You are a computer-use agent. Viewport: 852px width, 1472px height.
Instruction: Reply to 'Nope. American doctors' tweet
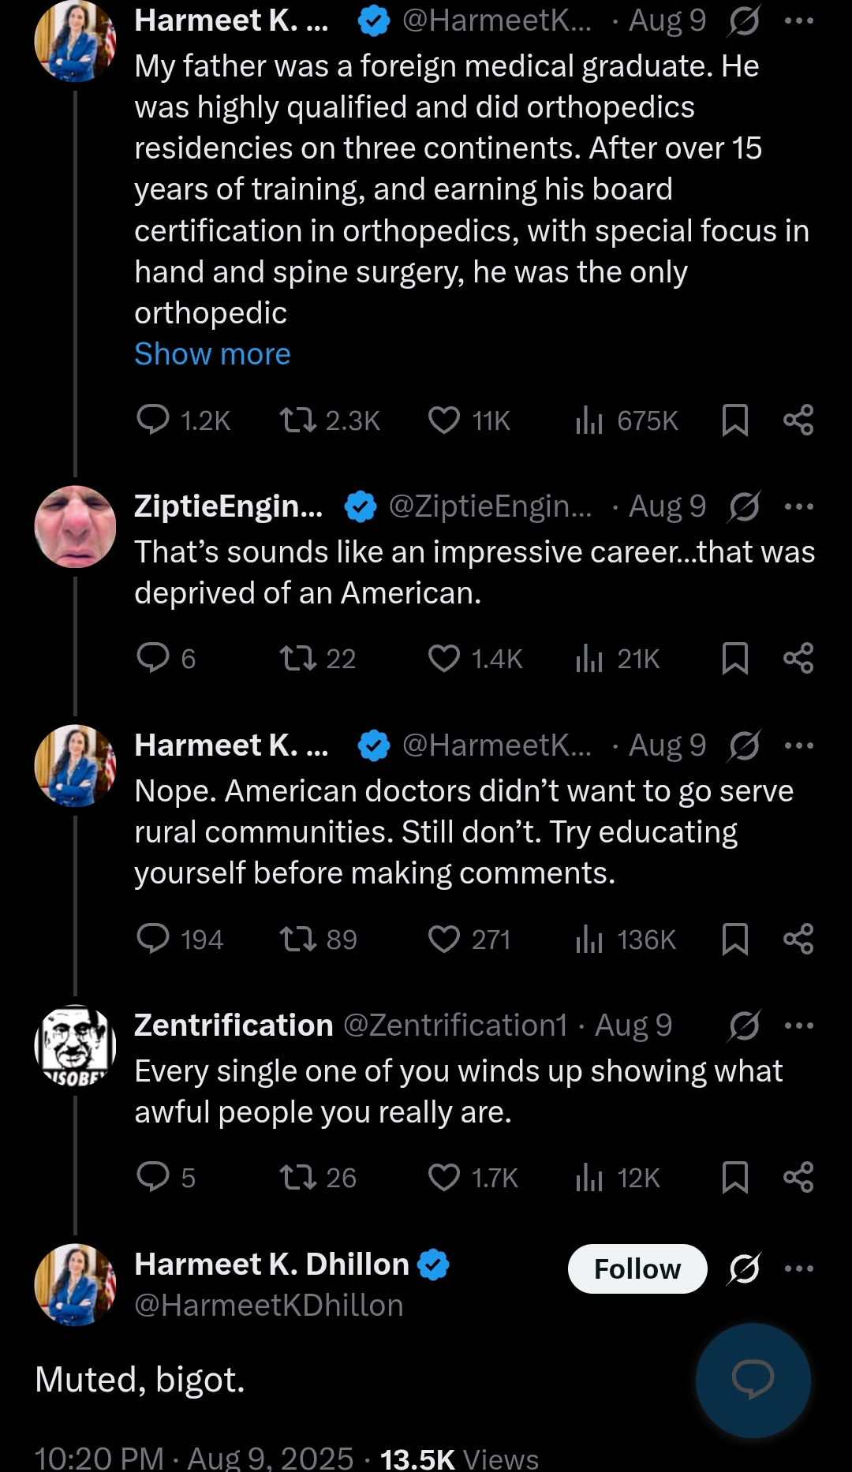pyautogui.click(x=153, y=939)
